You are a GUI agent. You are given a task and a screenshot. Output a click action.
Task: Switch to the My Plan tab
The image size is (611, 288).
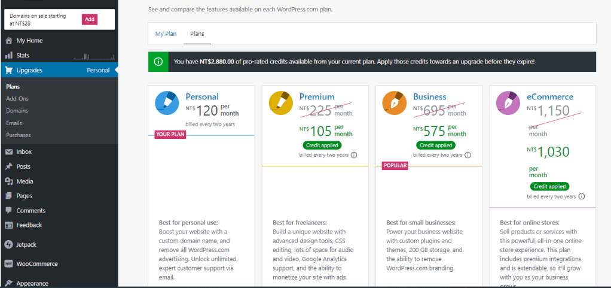tap(166, 34)
